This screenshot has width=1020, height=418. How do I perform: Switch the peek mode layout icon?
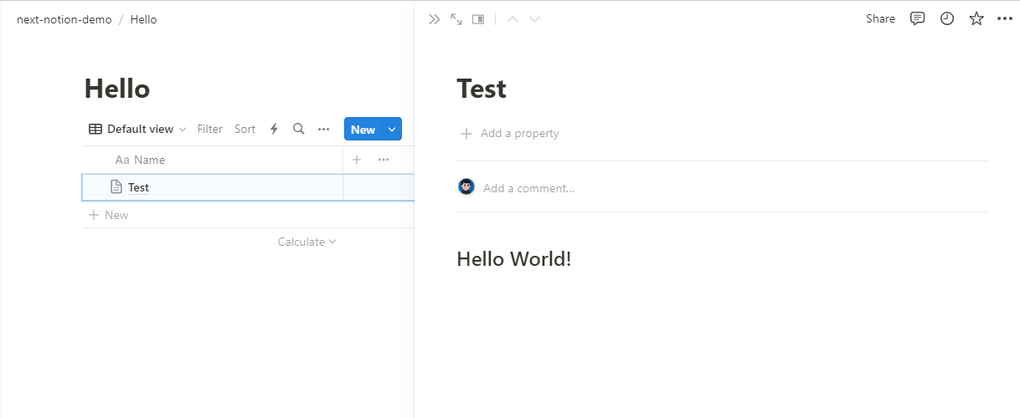478,19
